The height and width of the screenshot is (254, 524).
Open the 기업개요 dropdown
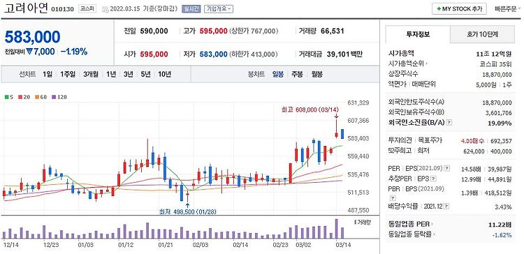pos(219,9)
